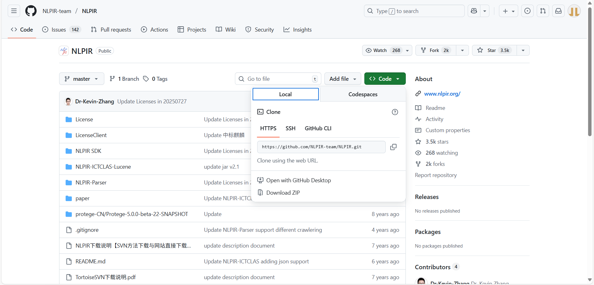Click the book icon beside Readme
This screenshot has height=285, width=594.
418,108
